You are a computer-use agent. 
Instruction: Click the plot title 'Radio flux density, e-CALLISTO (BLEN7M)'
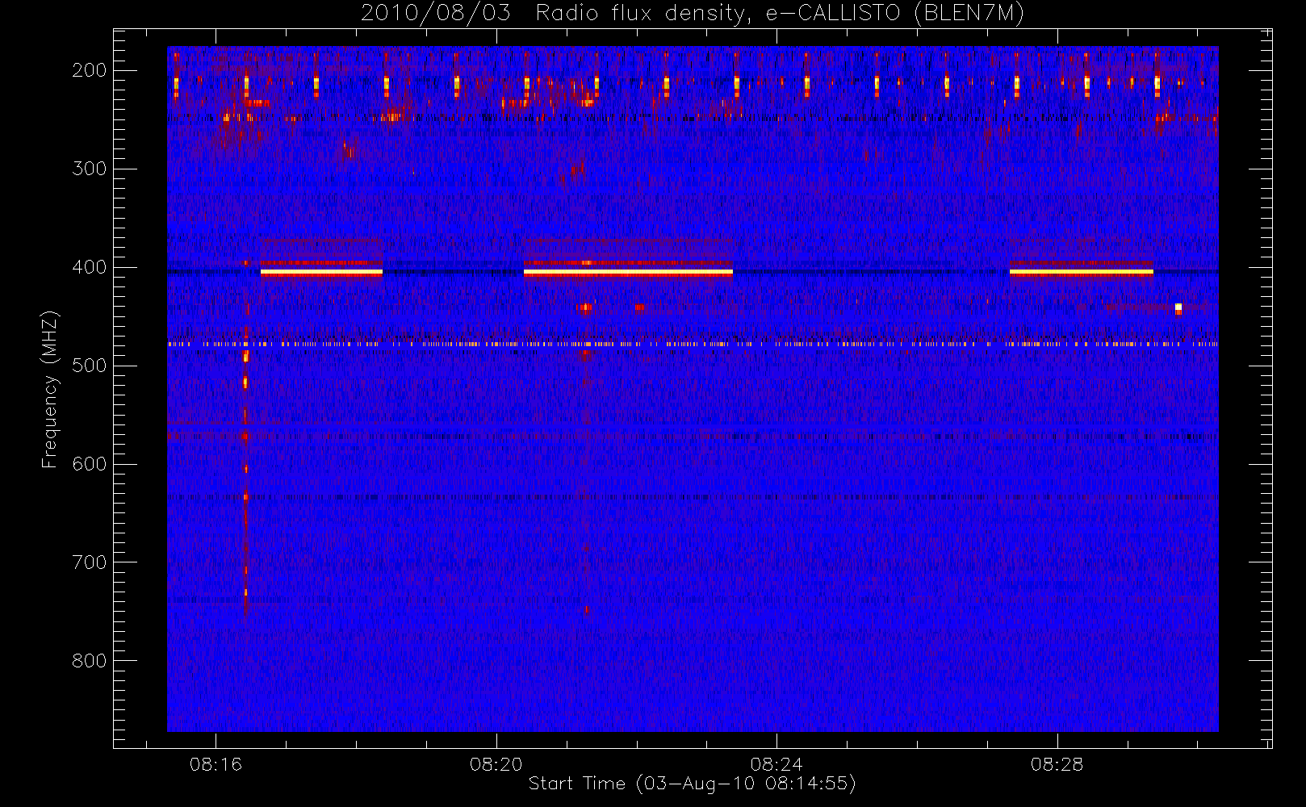pyautogui.click(x=780, y=14)
